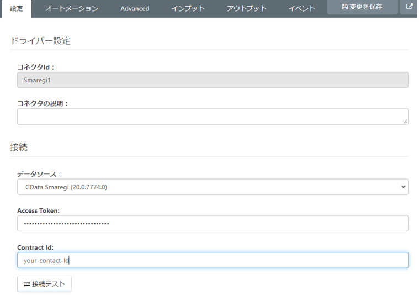The image size is (419, 295).
Task: Open the アウトプット tab
Action: (x=246, y=9)
